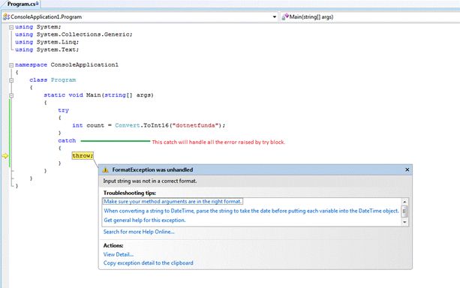Open 'Get general help for this exception'
The height and width of the screenshot is (288, 460).
point(145,220)
